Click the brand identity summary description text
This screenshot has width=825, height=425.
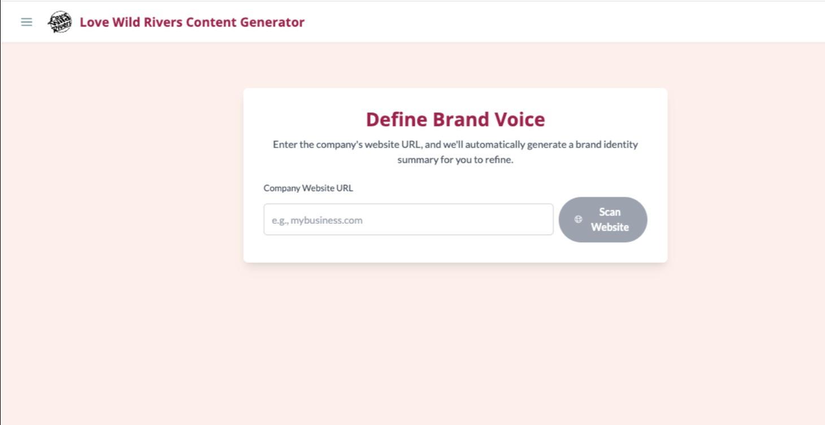pyautogui.click(x=455, y=151)
